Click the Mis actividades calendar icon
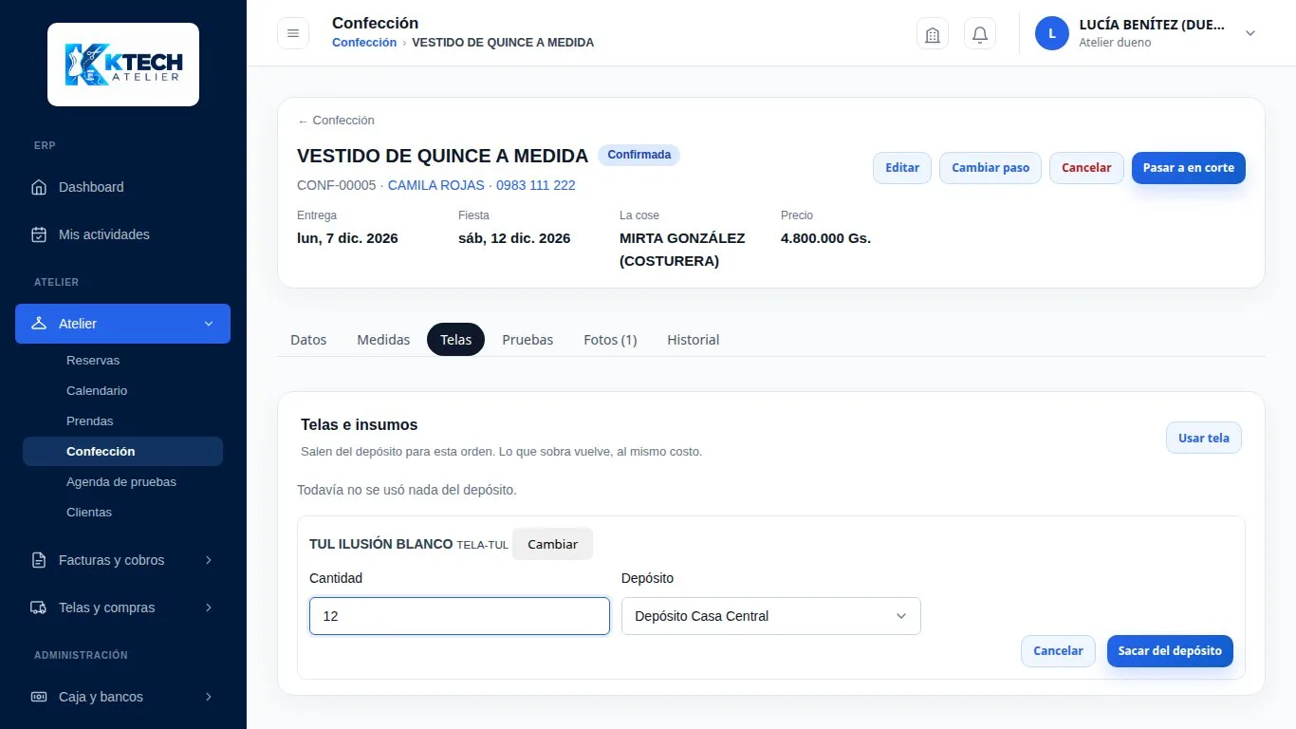 pos(39,234)
